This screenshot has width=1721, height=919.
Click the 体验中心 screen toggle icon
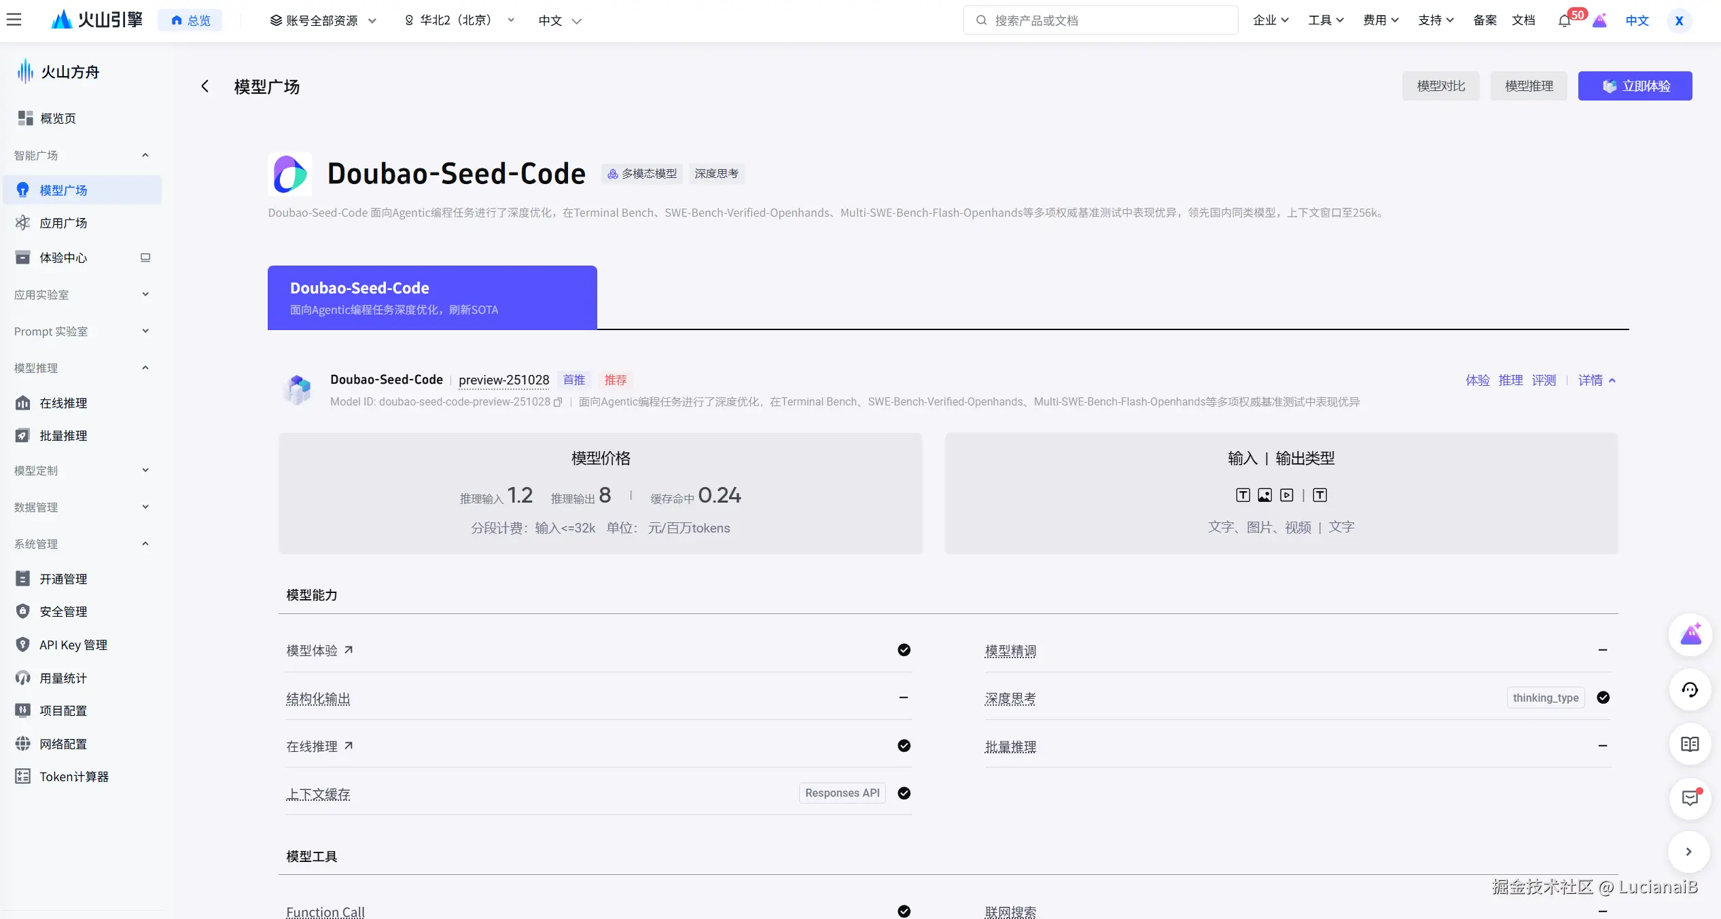click(x=145, y=257)
